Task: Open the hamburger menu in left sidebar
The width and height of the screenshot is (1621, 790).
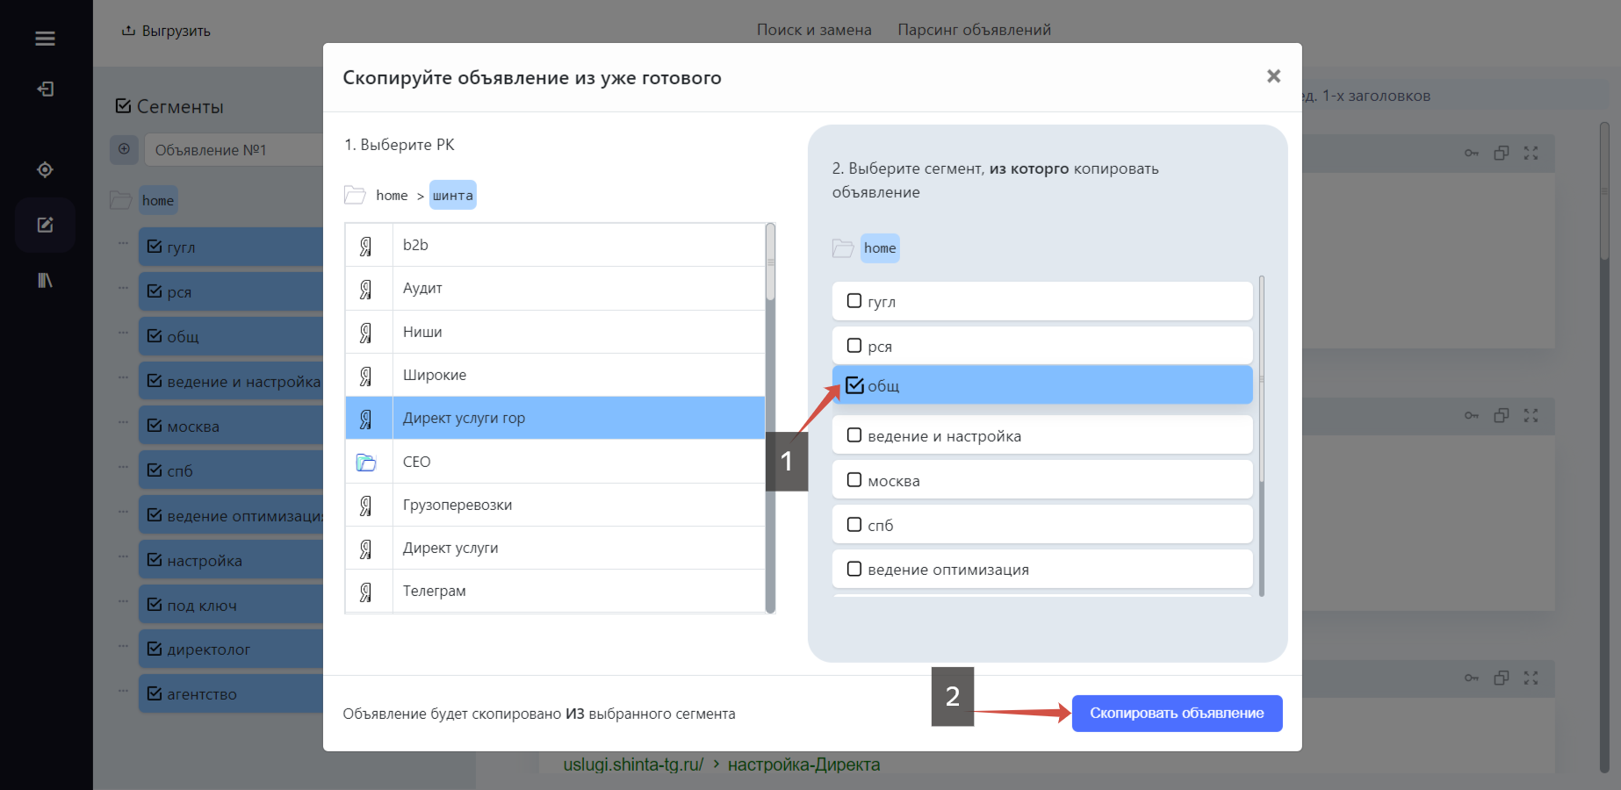Action: pos(45,39)
